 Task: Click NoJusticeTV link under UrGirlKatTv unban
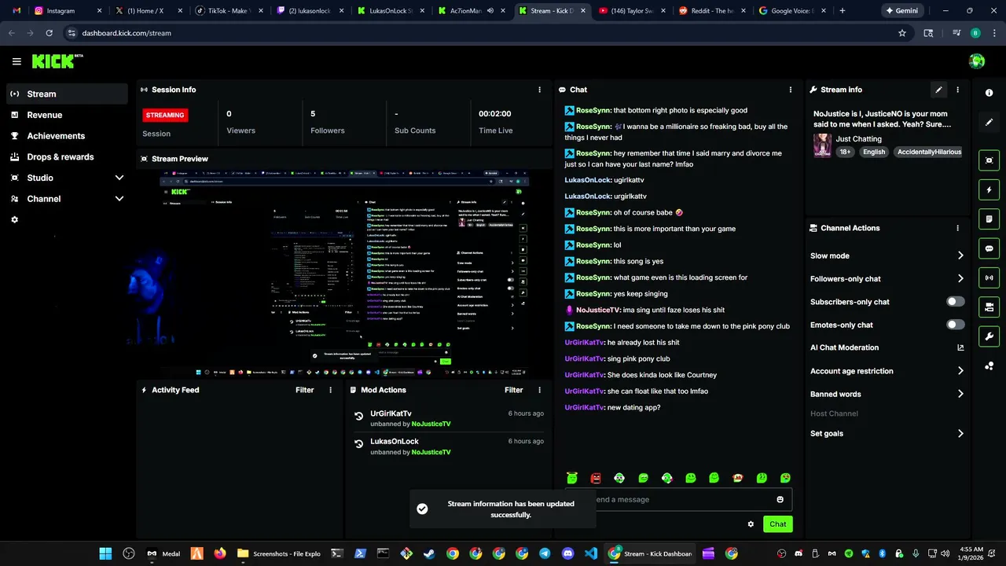(x=431, y=424)
